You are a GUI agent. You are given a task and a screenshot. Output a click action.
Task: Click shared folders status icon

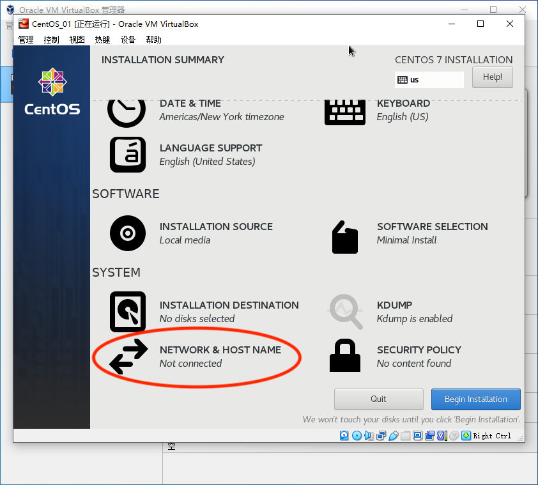pyautogui.click(x=406, y=436)
